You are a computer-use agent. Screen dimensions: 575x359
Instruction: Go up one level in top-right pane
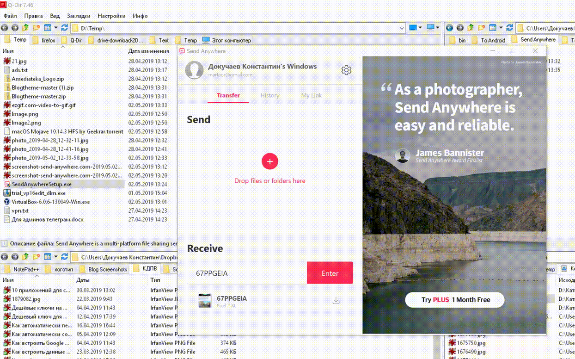[x=471, y=28]
